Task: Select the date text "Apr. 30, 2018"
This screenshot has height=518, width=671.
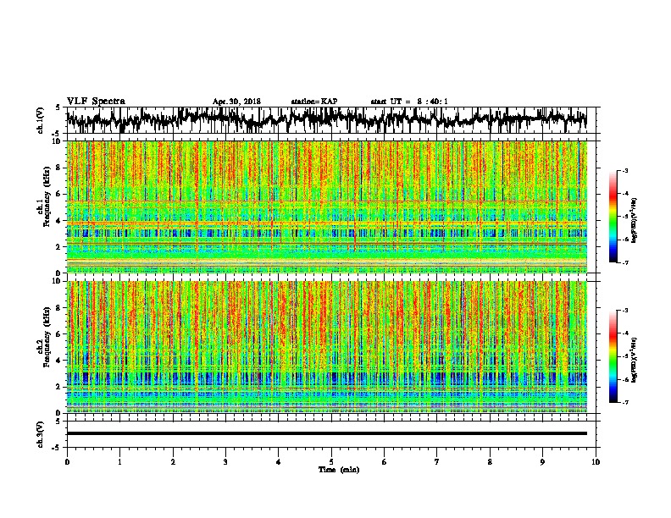Action: click(x=236, y=102)
